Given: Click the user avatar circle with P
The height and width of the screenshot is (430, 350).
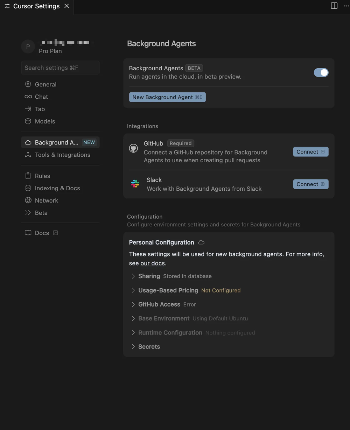Looking at the screenshot, I should point(28,47).
